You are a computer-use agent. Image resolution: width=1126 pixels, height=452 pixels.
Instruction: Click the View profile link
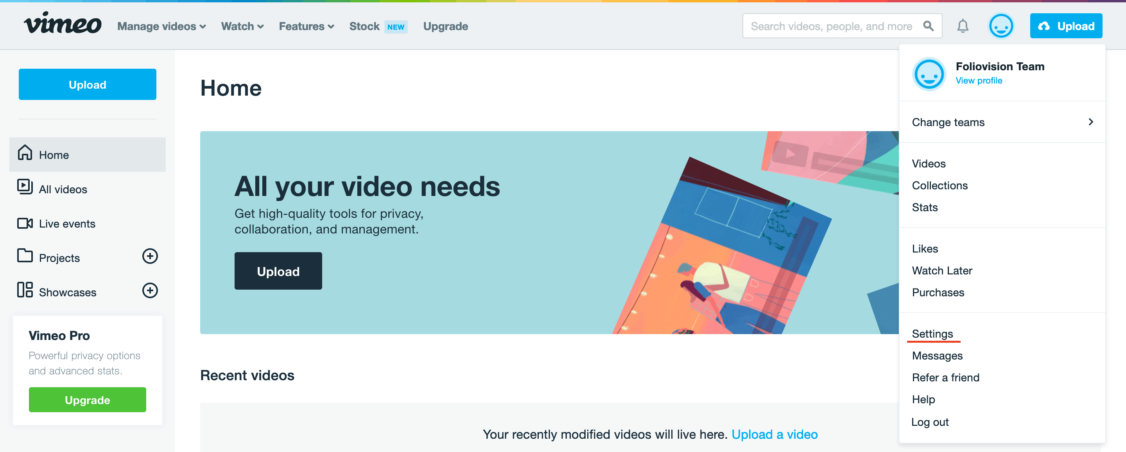(x=979, y=80)
